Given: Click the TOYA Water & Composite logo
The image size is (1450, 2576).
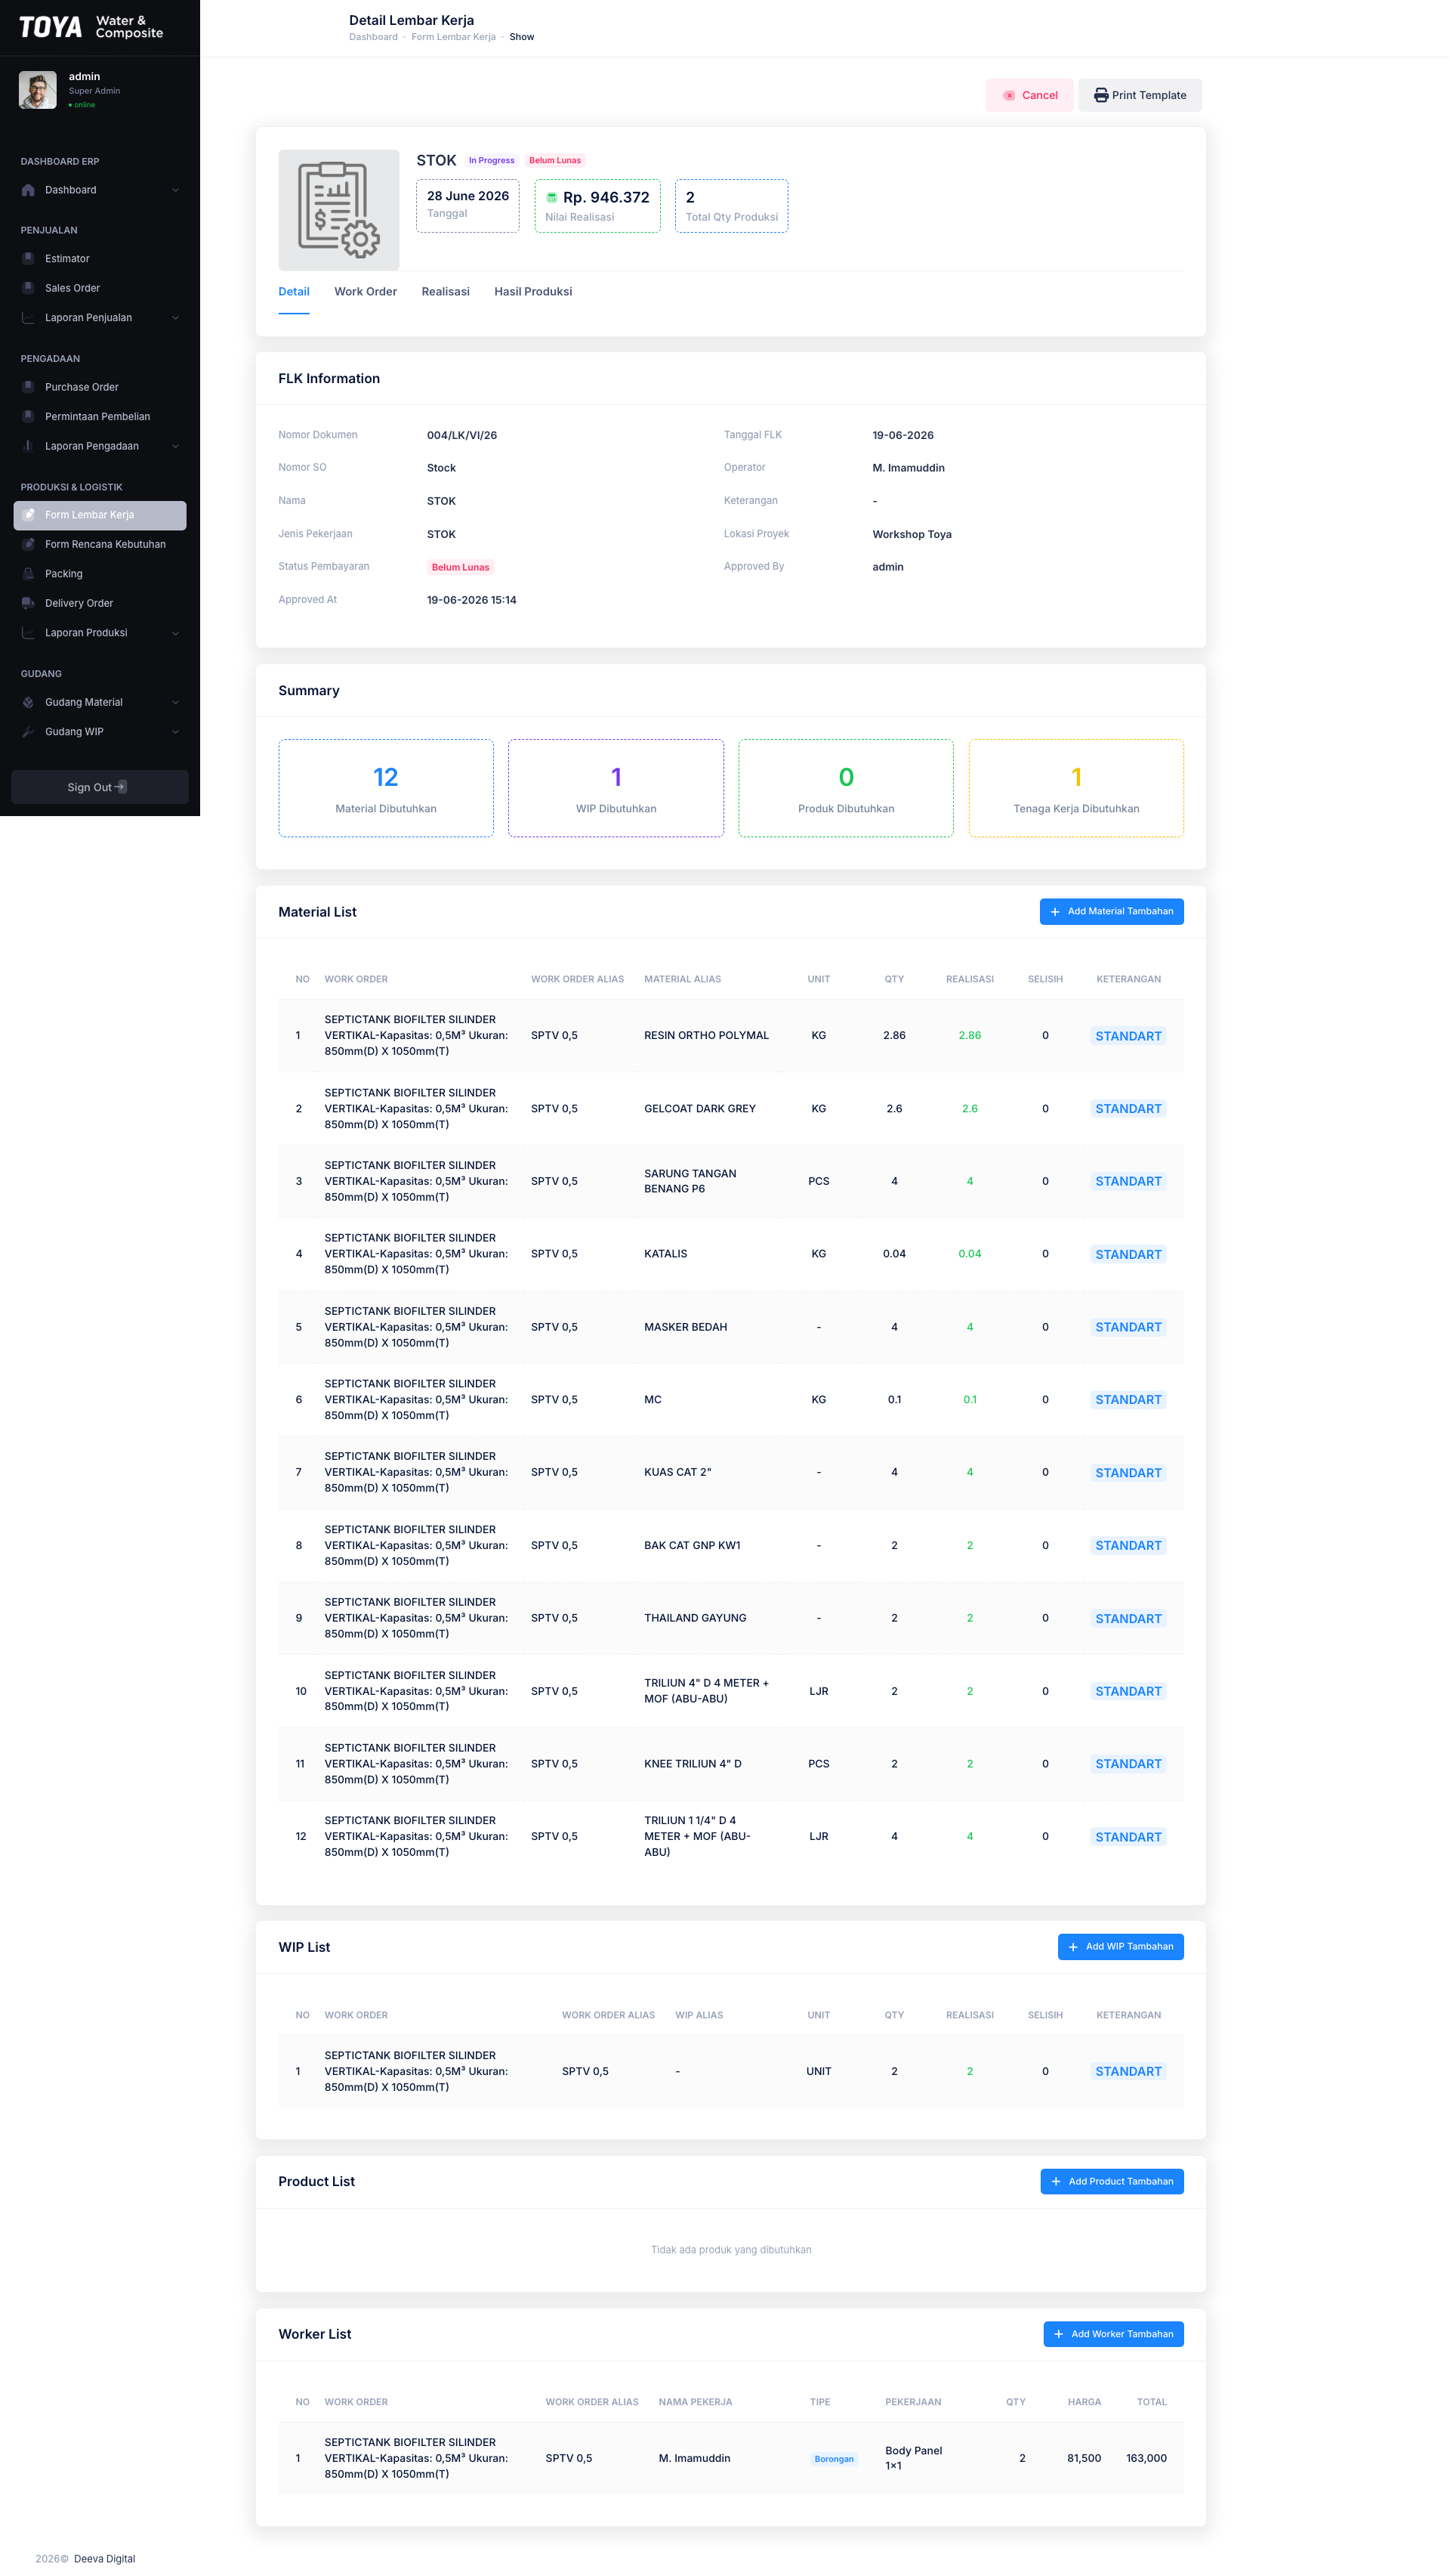Looking at the screenshot, I should click(x=91, y=27).
